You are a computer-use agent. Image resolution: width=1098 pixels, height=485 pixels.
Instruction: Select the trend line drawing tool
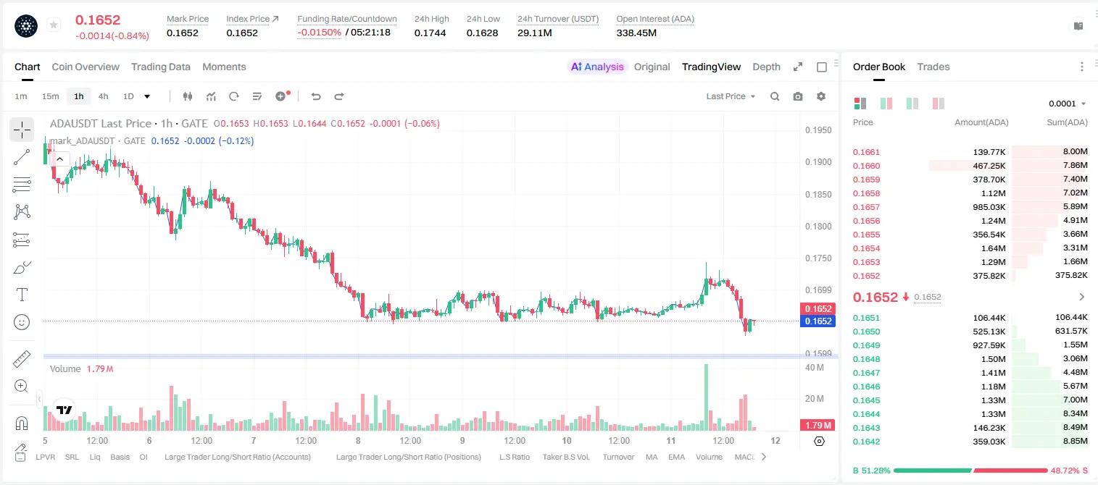(22, 157)
